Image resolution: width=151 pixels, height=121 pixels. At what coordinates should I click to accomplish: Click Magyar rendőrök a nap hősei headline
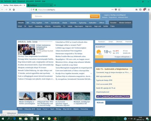point(66,65)
